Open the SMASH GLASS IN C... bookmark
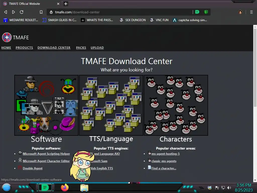This screenshot has height=193, width=257. tap(59, 20)
